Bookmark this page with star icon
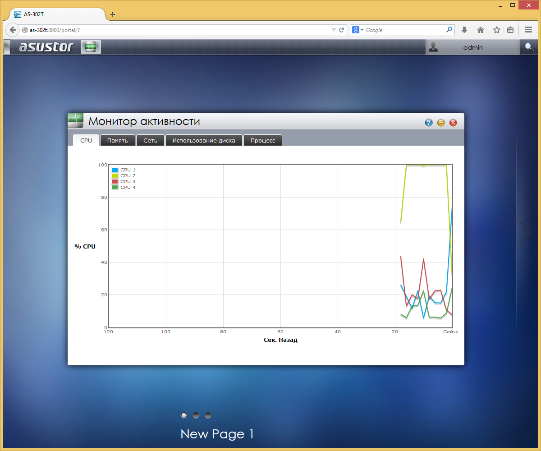The width and height of the screenshot is (541, 451). (496, 30)
